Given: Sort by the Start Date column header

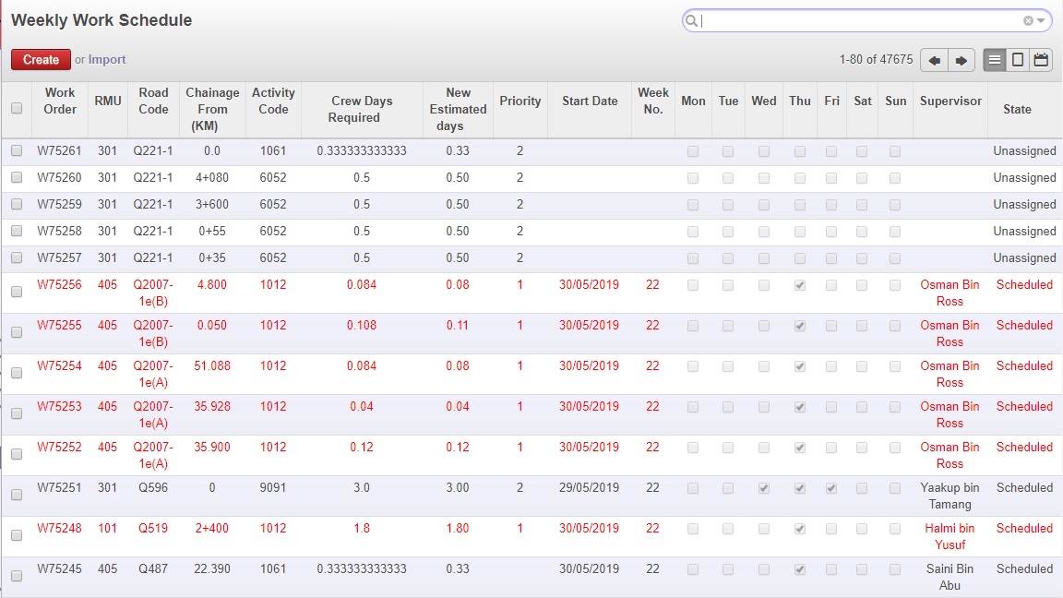Looking at the screenshot, I should (590, 101).
